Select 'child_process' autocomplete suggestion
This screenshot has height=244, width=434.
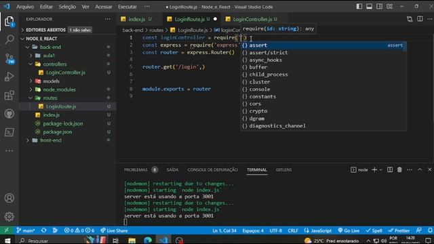(x=323, y=75)
